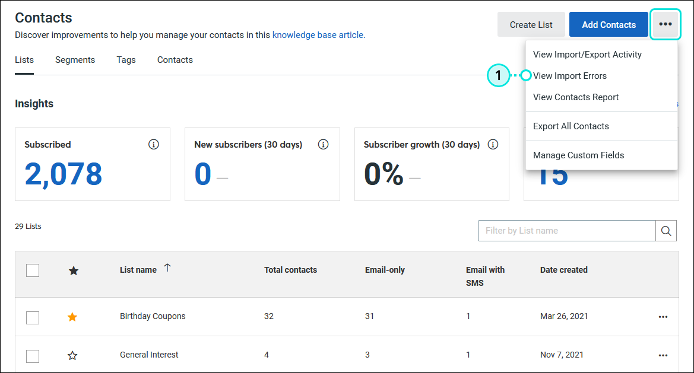Image resolution: width=694 pixels, height=373 pixels.
Task: Switch to the Lists tab
Action: (x=24, y=60)
